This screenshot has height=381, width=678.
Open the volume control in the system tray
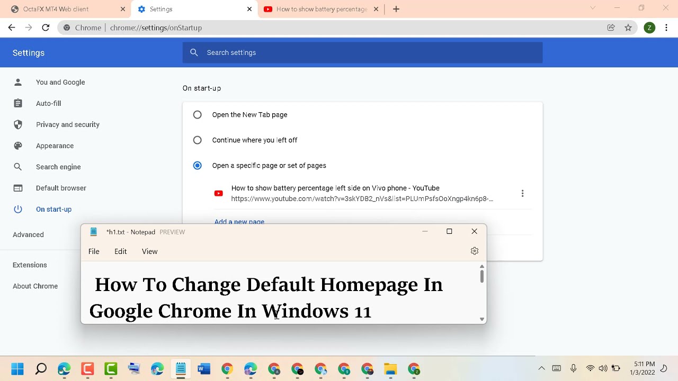603,368
